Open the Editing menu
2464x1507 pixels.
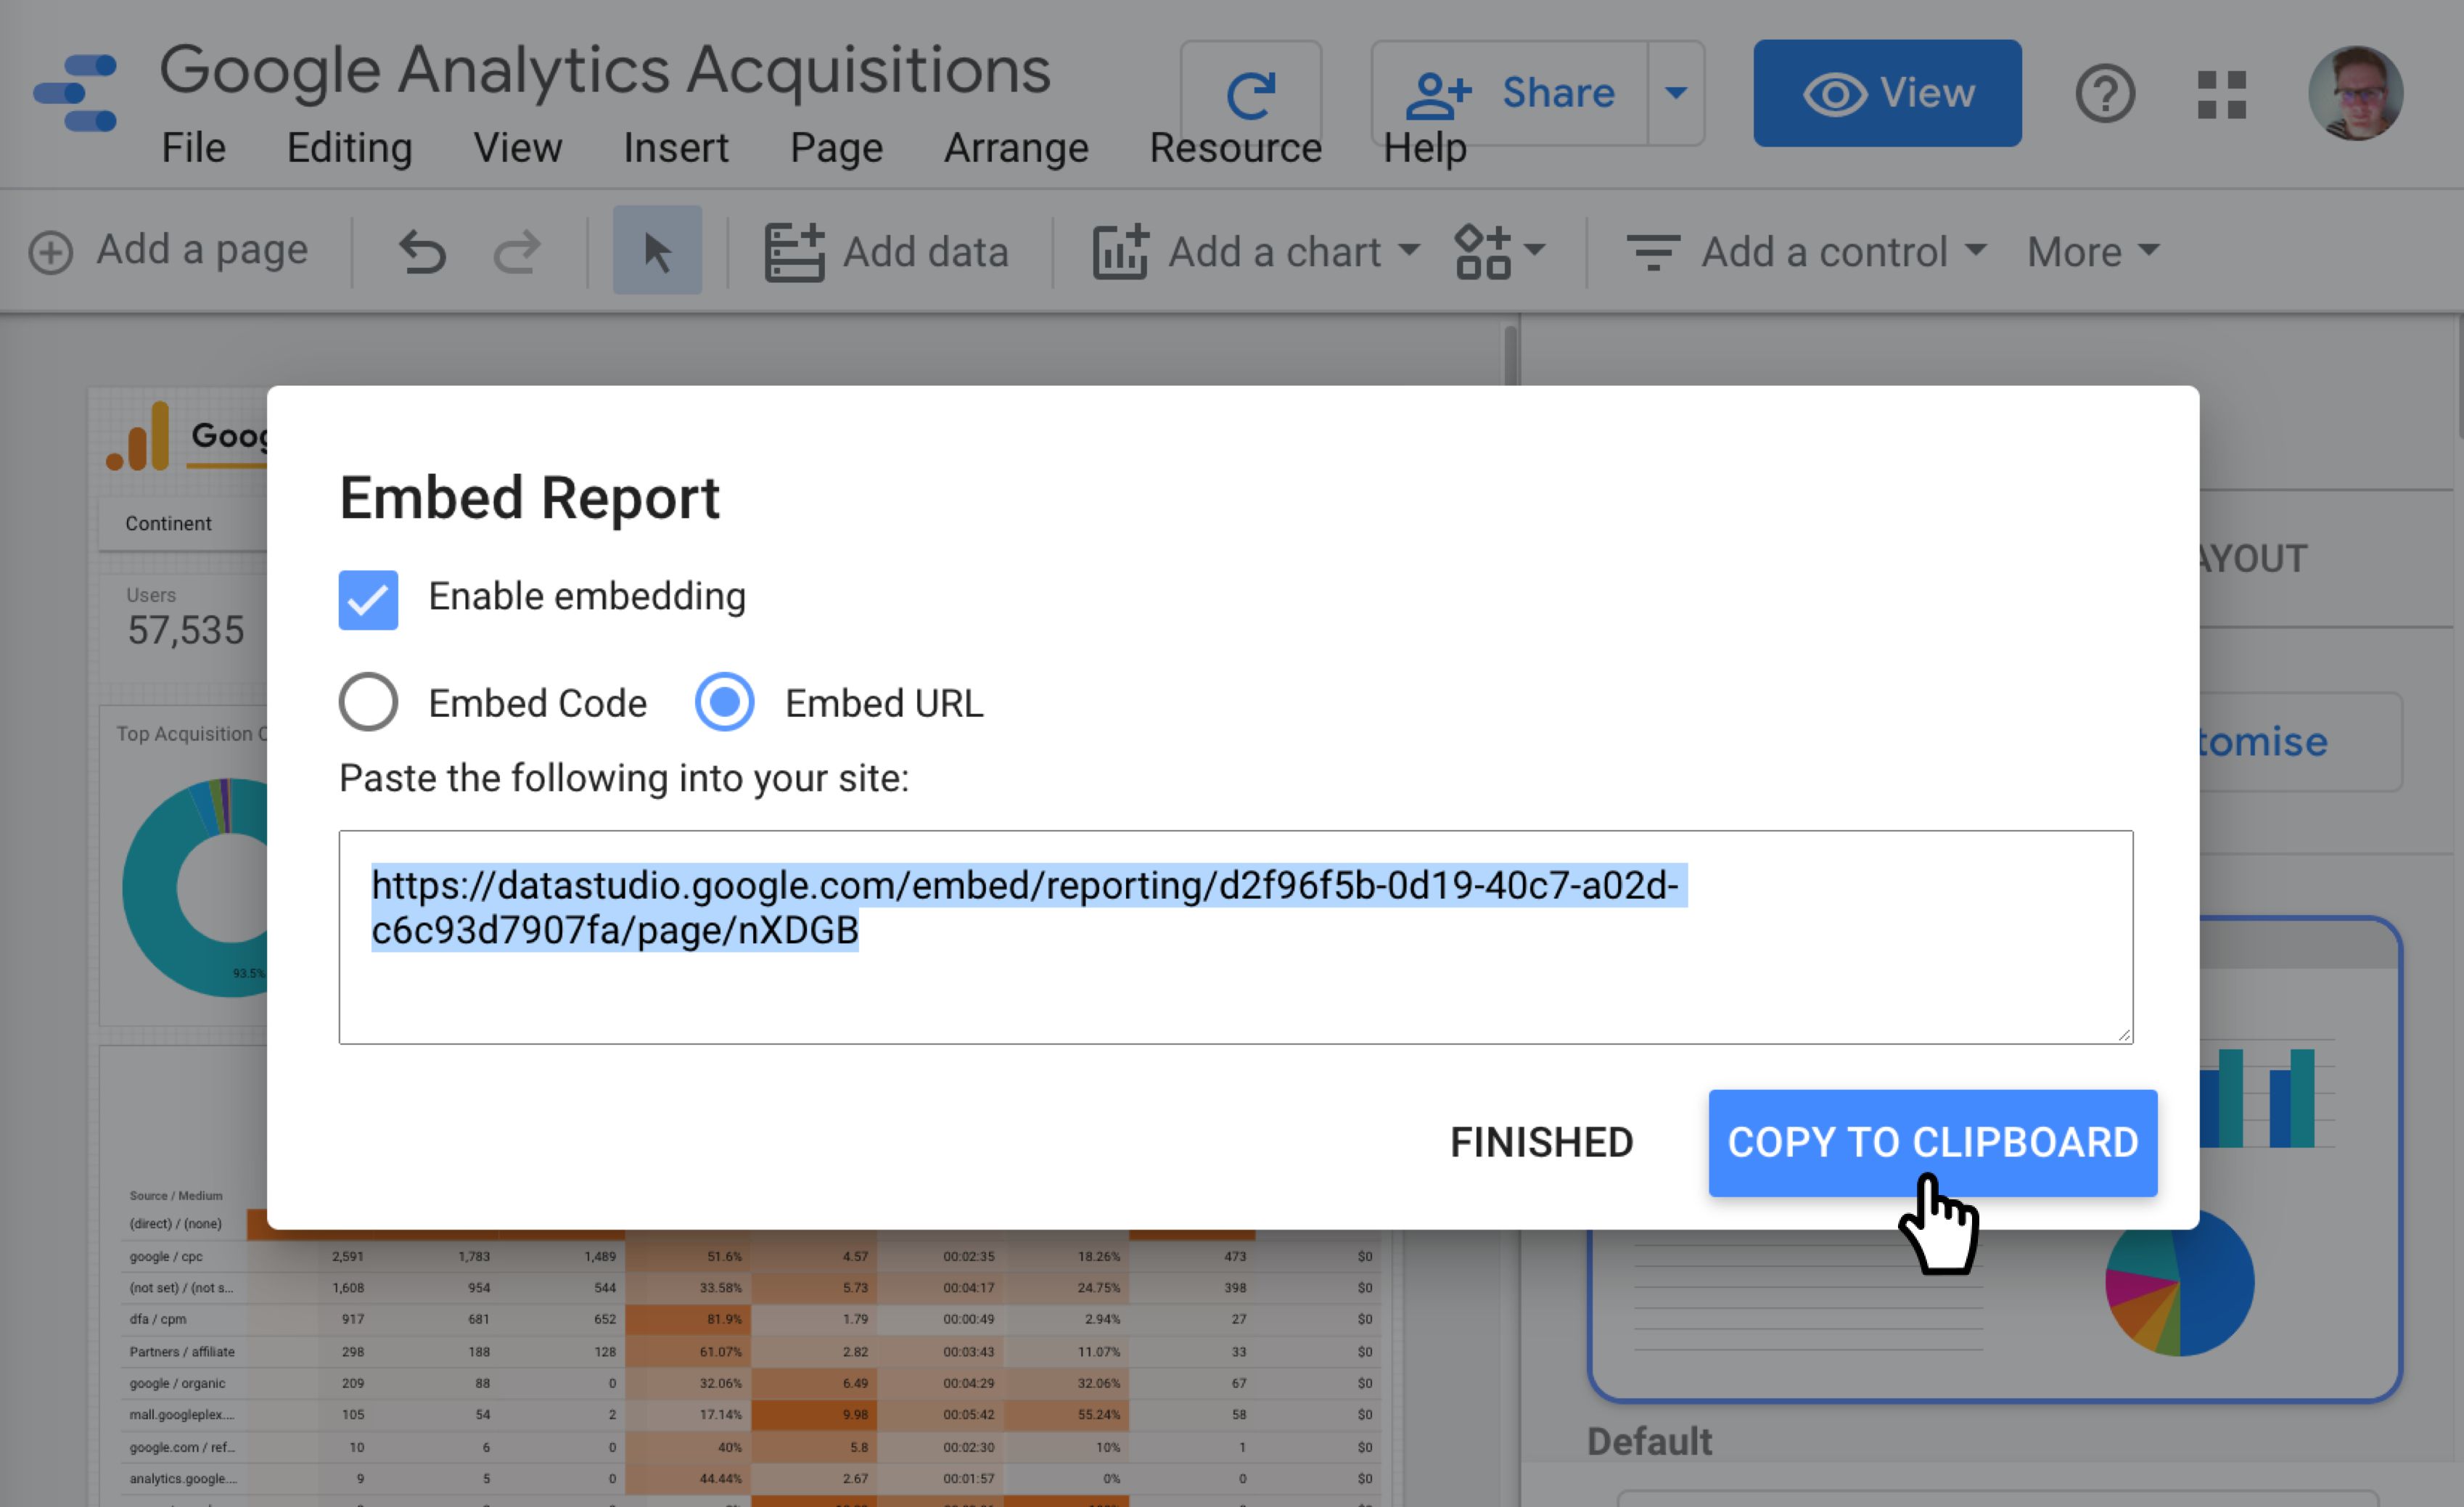pyautogui.click(x=349, y=148)
